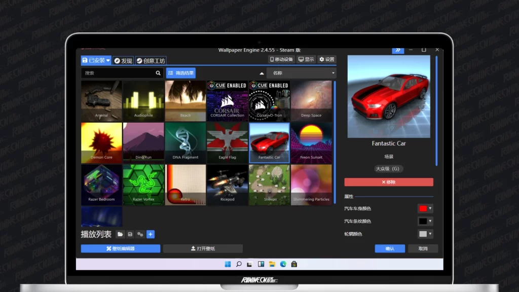The height and width of the screenshot is (292, 519).
Task: Click the red 移除 remove button
Action: coord(389,182)
